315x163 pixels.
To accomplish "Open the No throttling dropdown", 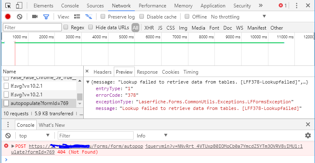I will tap(238, 17).
